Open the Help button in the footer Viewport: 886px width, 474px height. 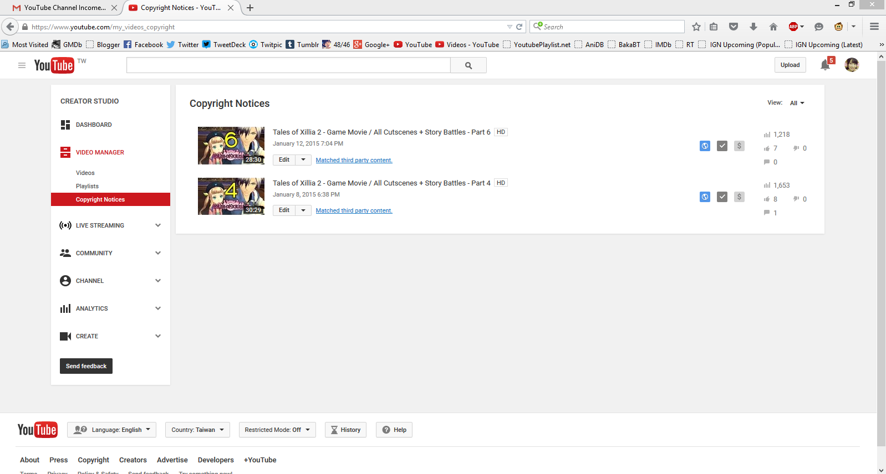[394, 430]
